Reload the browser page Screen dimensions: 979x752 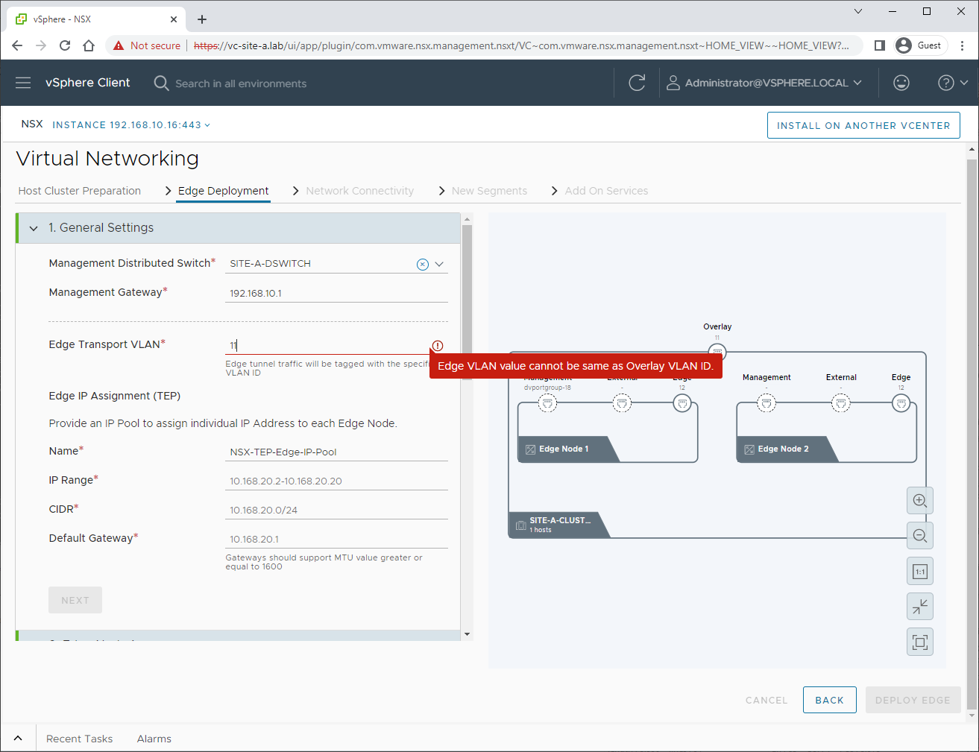click(65, 45)
